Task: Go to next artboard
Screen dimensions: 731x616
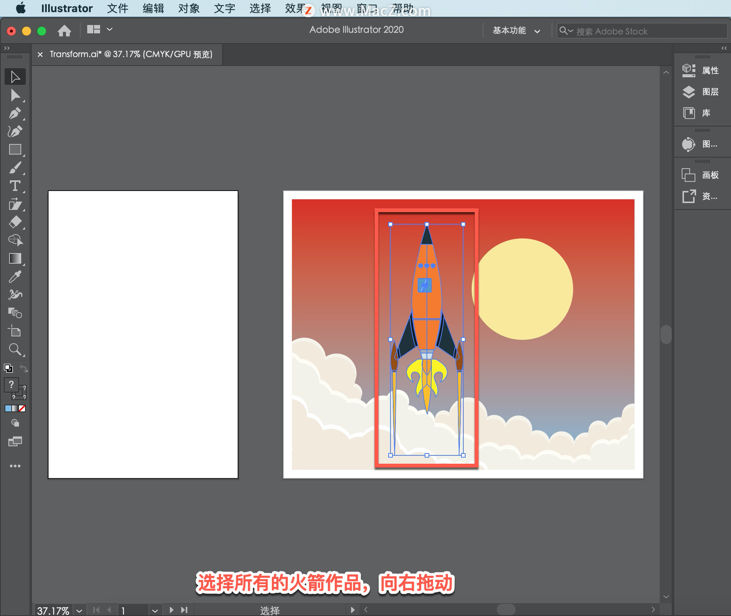Action: tap(171, 610)
